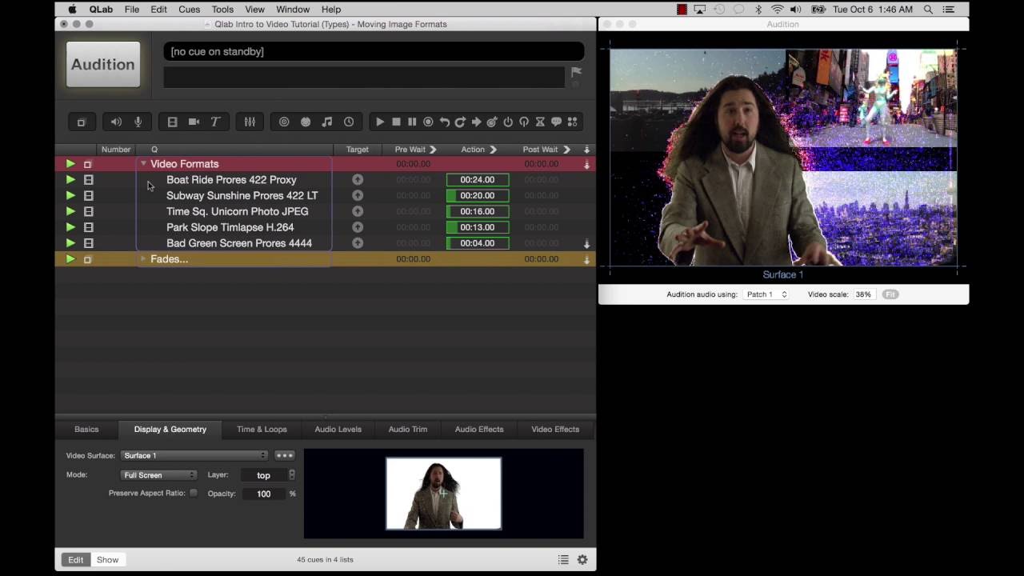Open Audition audio patch dropdown
1024x576 pixels.
[766, 294]
